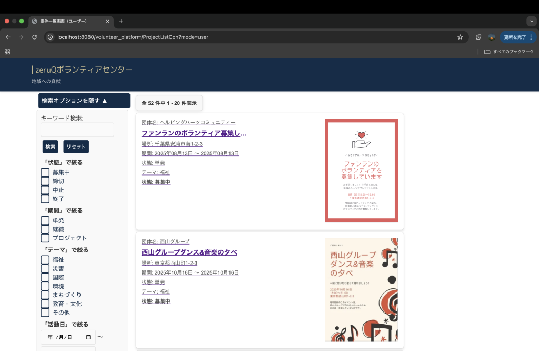Open the すべてのブックマーク folder
The image size is (539, 351).
(508, 52)
